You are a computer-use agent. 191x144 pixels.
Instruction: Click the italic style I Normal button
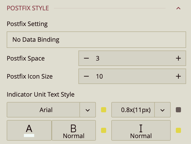click(141, 130)
